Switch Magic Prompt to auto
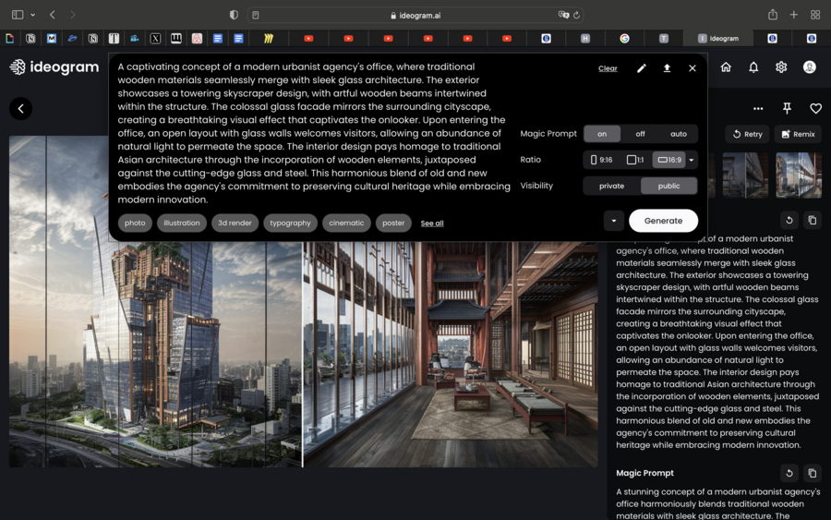831x520 pixels. (679, 134)
